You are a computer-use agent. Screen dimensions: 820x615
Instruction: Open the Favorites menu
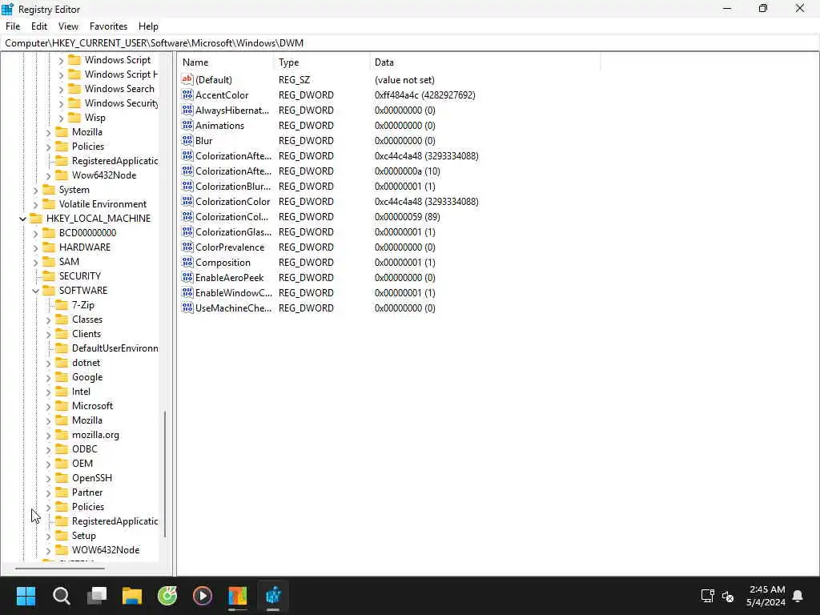coord(108,26)
